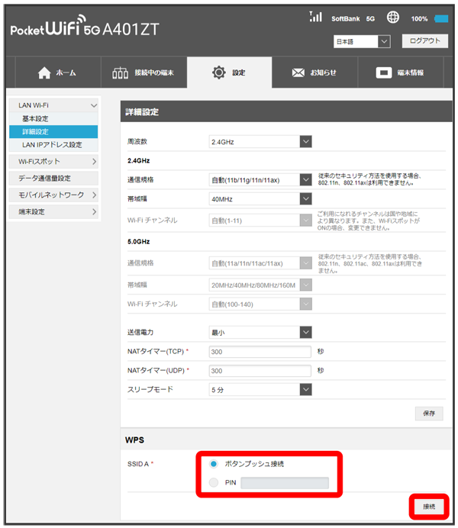Screen dimensions: 458x528
Task: Open the スリープモード 5分 dropdown
Action: [261, 389]
